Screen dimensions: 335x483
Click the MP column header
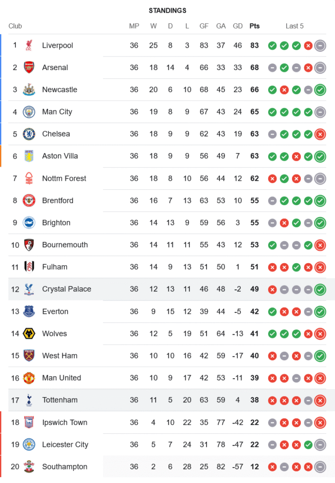(x=134, y=26)
